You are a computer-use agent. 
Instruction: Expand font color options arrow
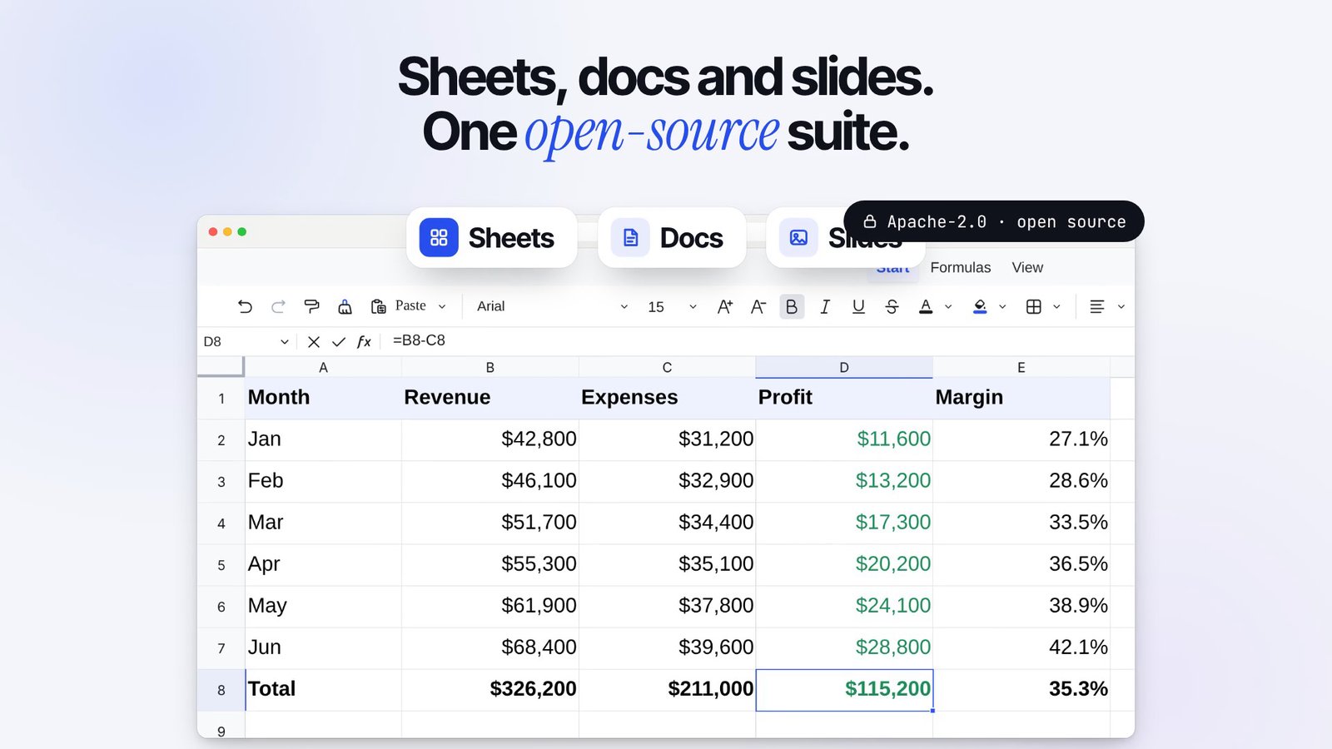click(x=948, y=306)
